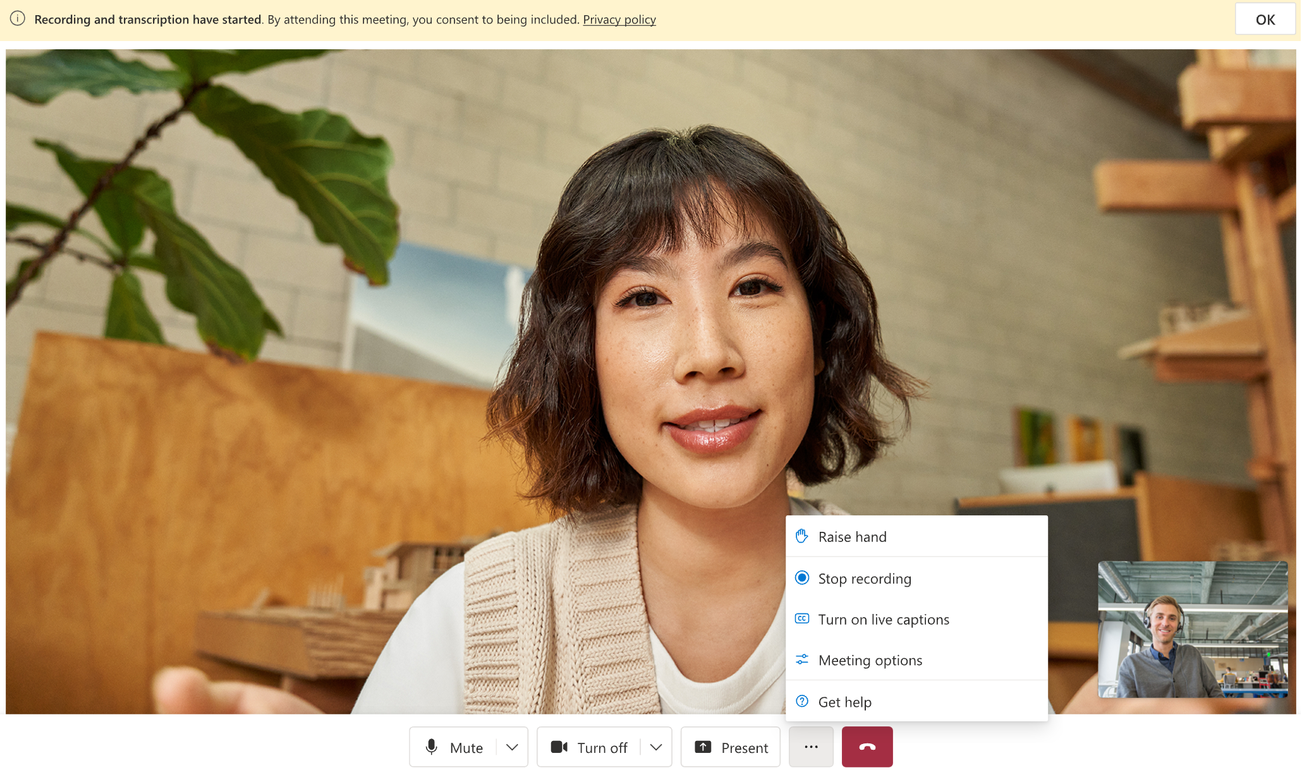
Task: Click the More actions ellipsis icon
Action: [811, 747]
